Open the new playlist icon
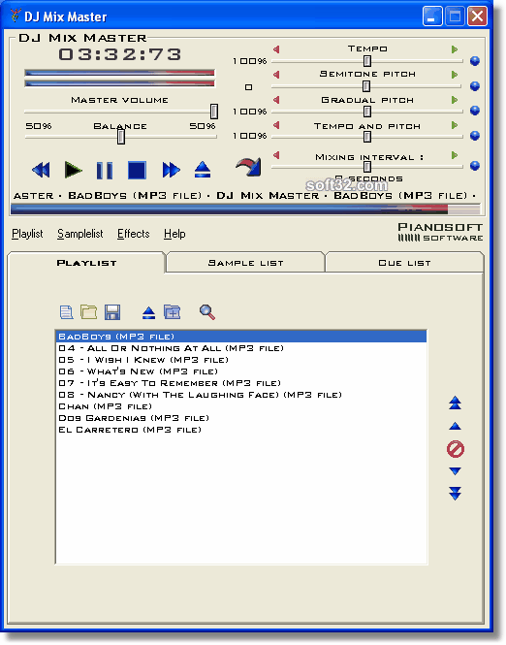This screenshot has width=506, height=645. 66,312
